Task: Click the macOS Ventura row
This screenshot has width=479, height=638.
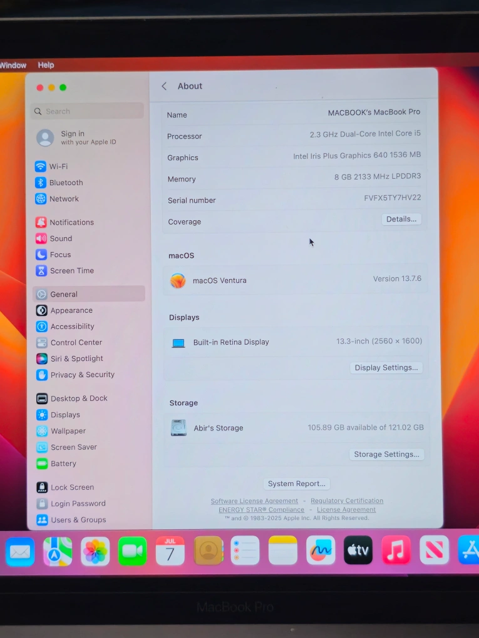Action: (x=296, y=280)
